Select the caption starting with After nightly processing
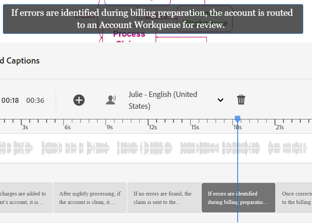312x223 pixels. tap(90, 198)
